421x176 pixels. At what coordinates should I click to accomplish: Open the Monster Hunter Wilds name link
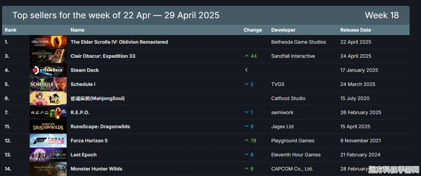click(96, 169)
